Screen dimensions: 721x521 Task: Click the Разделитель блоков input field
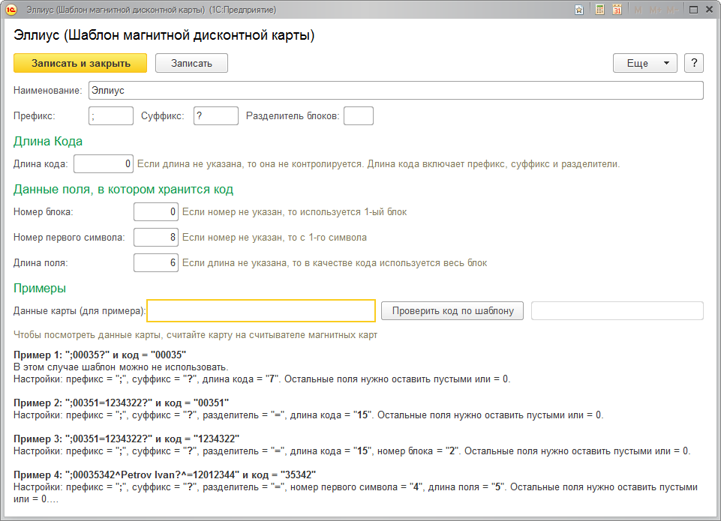point(359,115)
